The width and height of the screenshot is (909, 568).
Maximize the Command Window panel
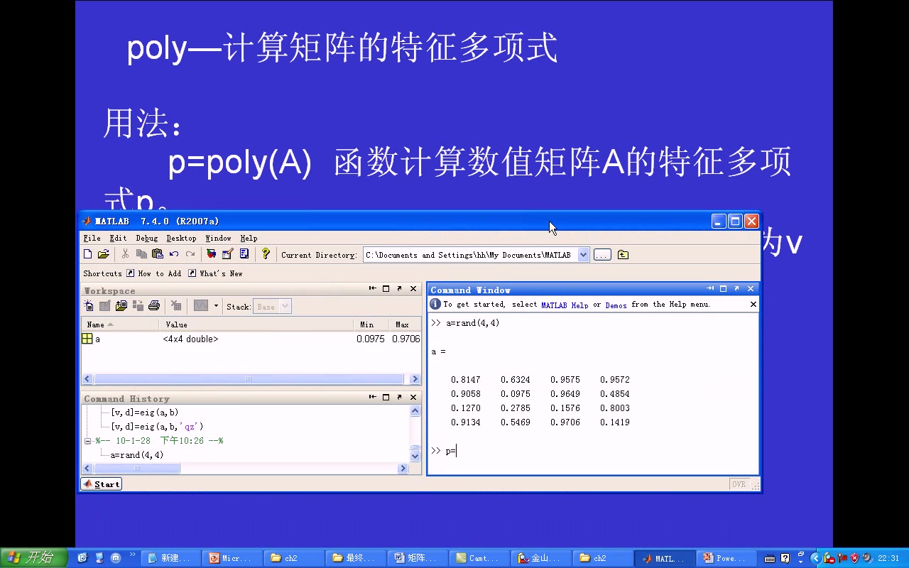pos(723,289)
